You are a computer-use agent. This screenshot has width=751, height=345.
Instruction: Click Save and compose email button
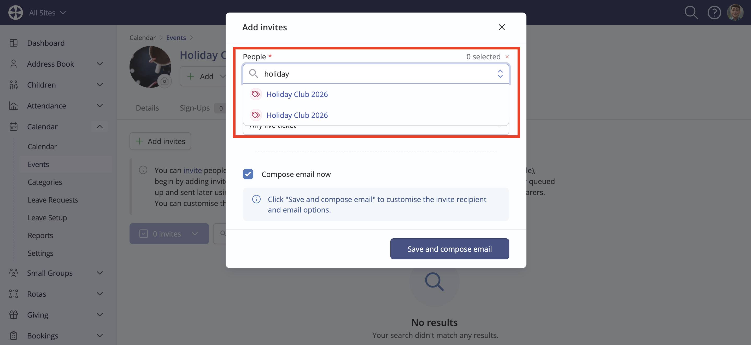[x=449, y=249]
